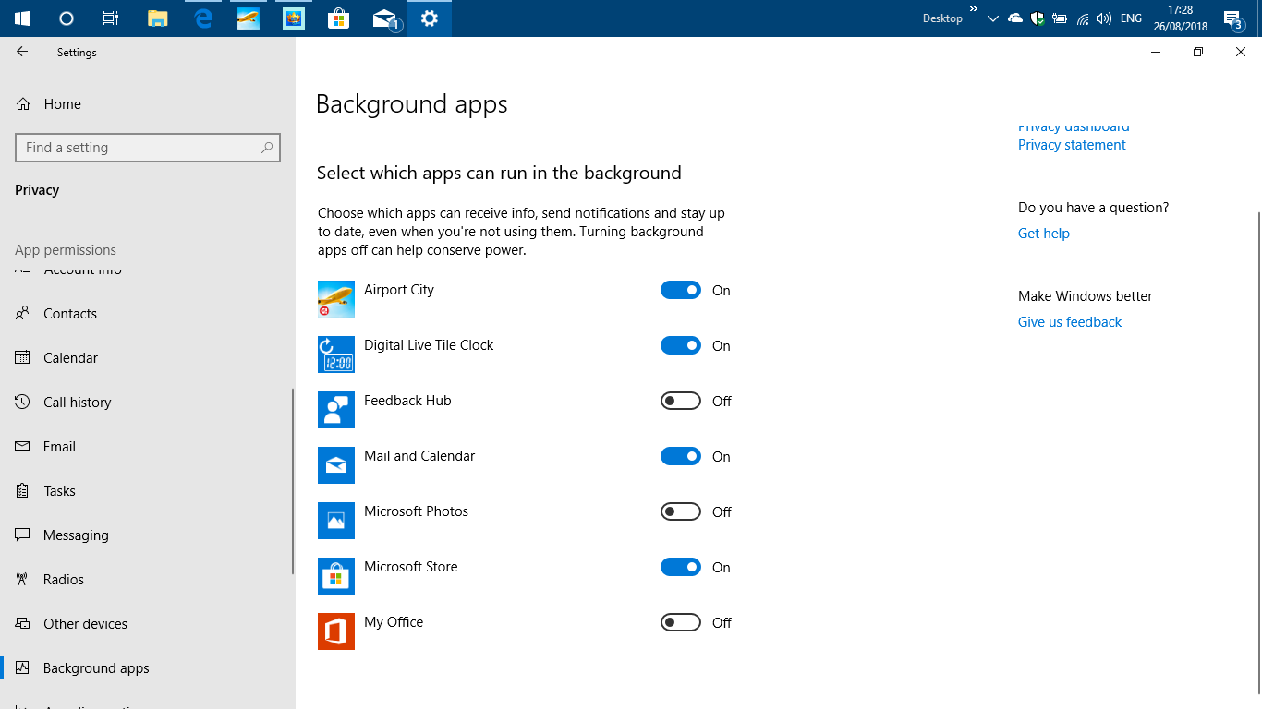Turn on Feedback Hub background toggle
This screenshot has height=709, width=1262.
click(681, 402)
